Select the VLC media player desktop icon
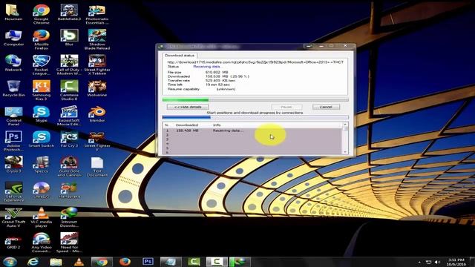 (x=42, y=217)
